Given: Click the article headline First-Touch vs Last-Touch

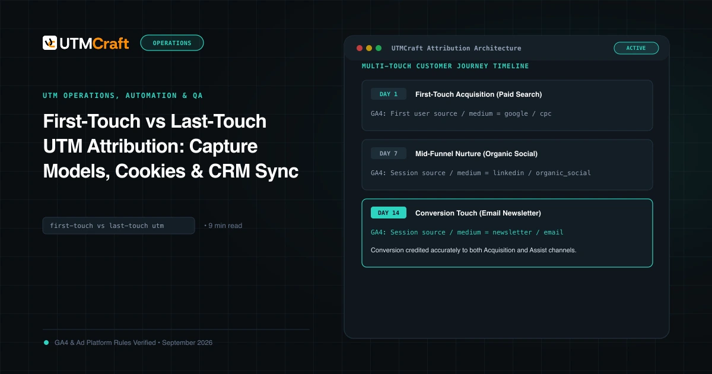Looking at the screenshot, I should (171, 146).
